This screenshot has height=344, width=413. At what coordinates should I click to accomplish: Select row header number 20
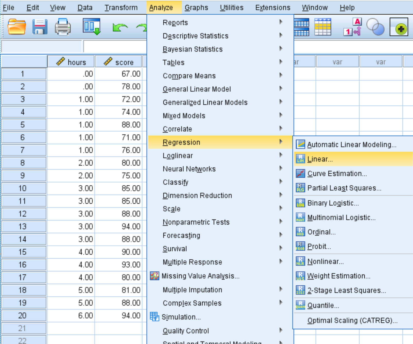point(23,315)
